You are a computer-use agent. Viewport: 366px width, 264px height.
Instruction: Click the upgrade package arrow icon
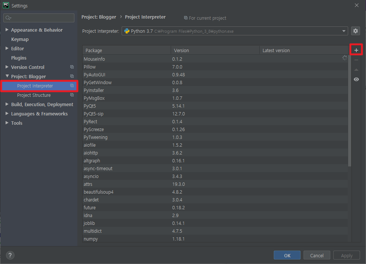pos(356,70)
